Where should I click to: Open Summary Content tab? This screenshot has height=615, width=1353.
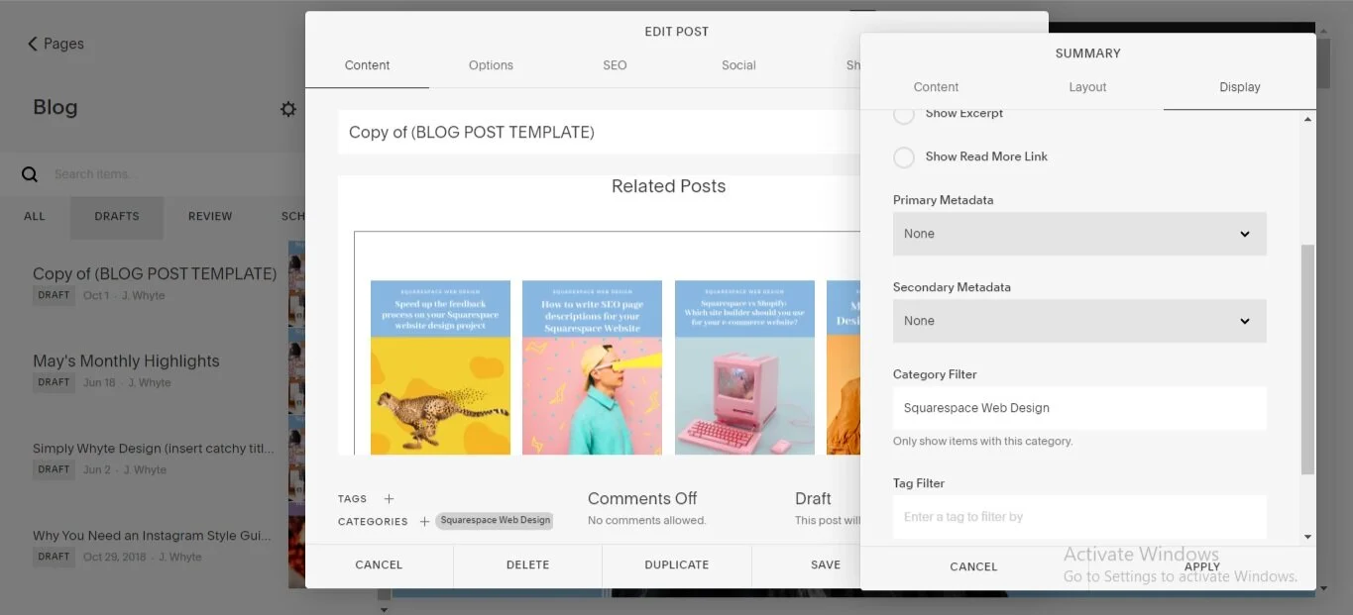point(936,87)
